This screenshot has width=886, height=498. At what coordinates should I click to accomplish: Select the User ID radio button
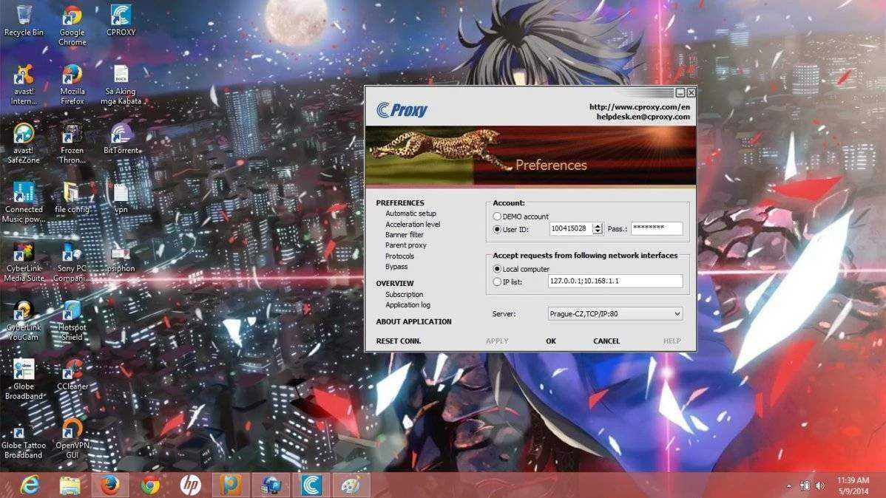pos(497,229)
